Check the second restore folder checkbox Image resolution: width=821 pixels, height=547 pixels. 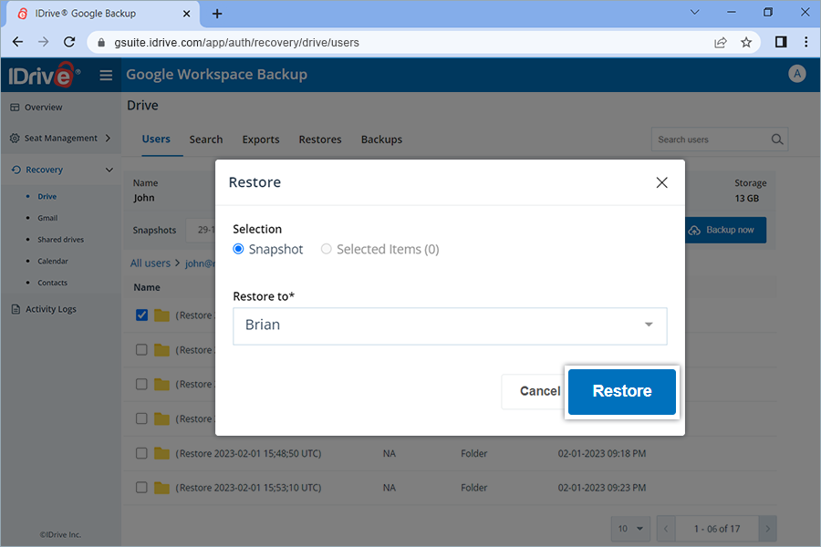point(141,349)
